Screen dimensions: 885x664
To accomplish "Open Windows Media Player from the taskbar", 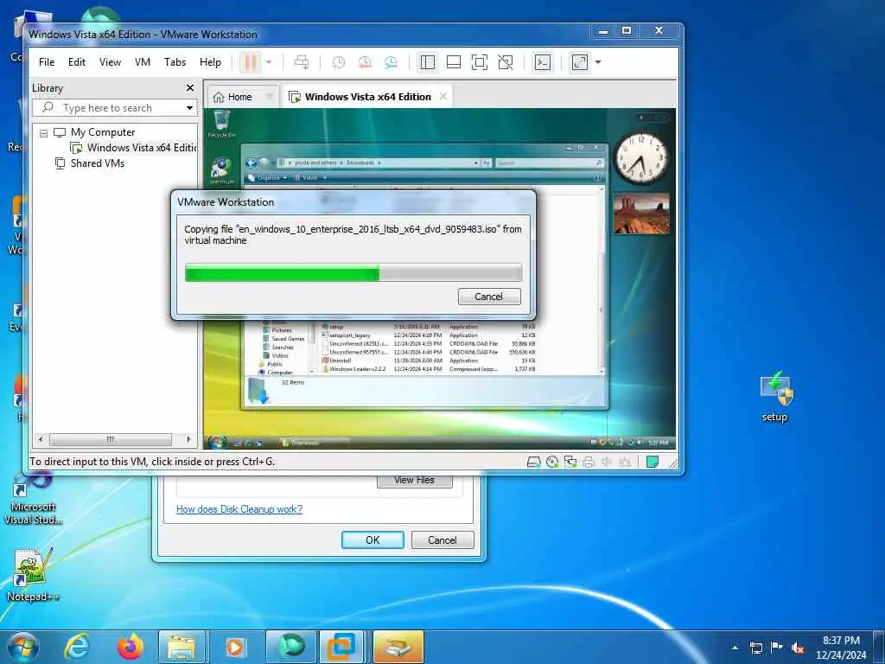I will [x=235, y=647].
